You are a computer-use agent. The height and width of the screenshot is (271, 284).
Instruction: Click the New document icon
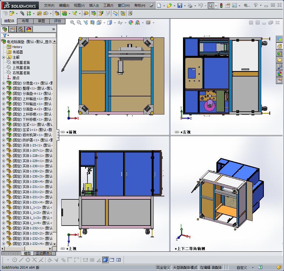pos(159,5)
